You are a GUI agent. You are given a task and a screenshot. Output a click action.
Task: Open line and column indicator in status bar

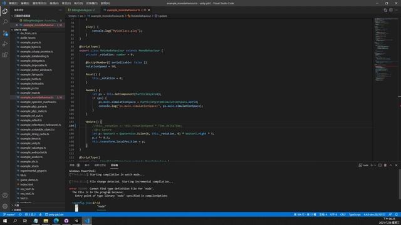coord(305,214)
